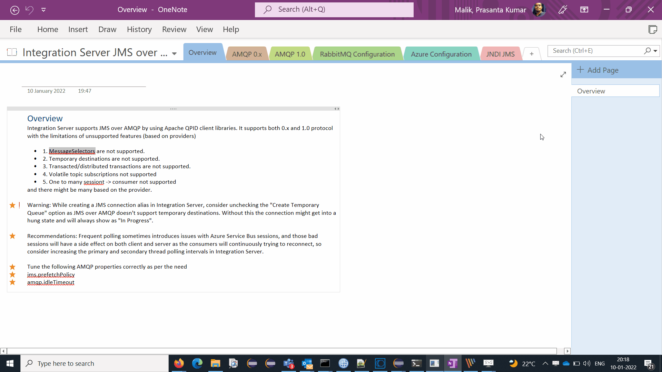Open the Help ribbon tab

click(231, 29)
